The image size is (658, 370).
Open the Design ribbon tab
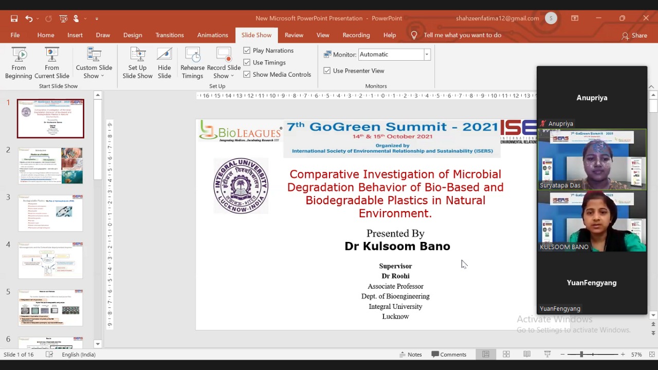(x=133, y=35)
